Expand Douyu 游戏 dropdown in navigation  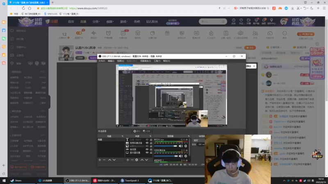pos(124,22)
